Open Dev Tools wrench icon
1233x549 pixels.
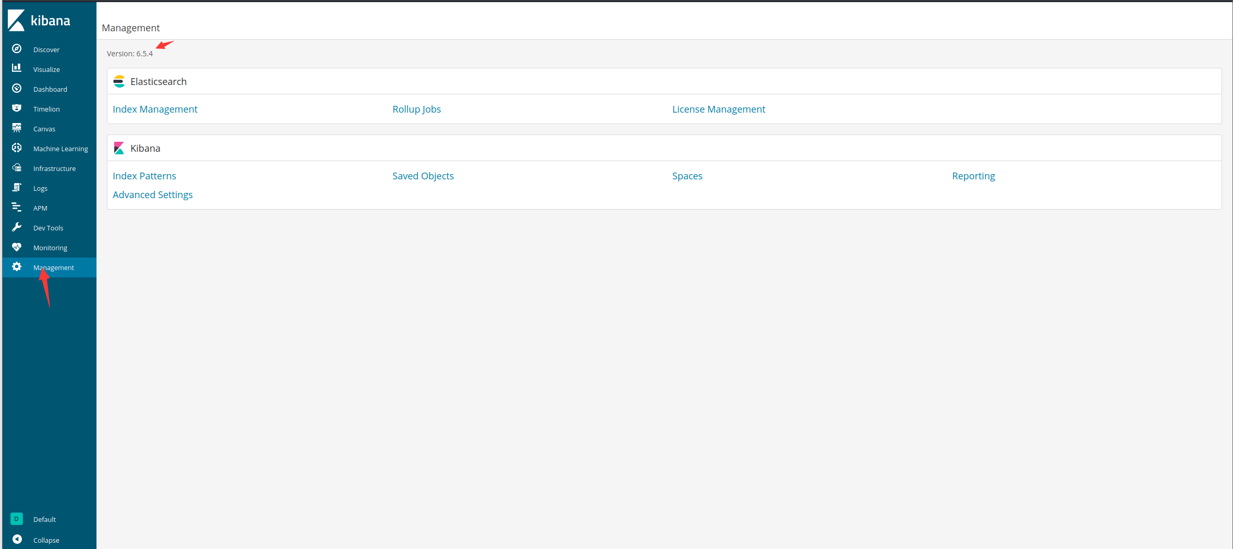point(17,227)
